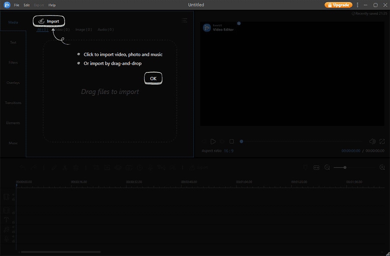Select the Crop tool
390x256 pixels.
(x=96, y=168)
